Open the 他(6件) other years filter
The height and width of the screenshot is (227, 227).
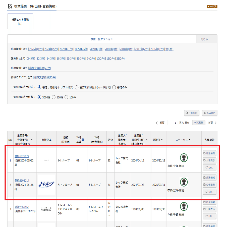[x=169, y=49]
